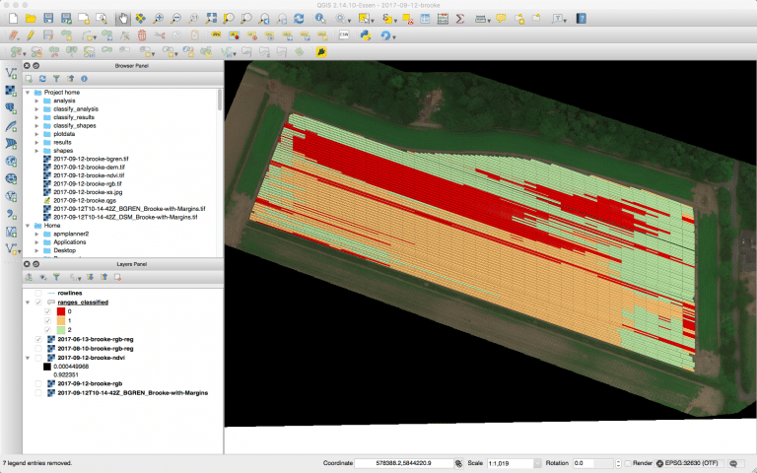
Task: Expand the classify_results folder
Action: pos(36,117)
